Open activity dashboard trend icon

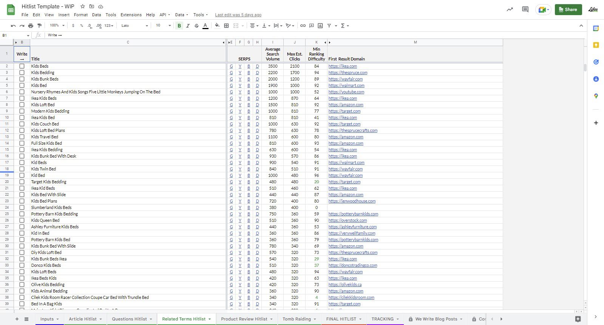point(510,9)
